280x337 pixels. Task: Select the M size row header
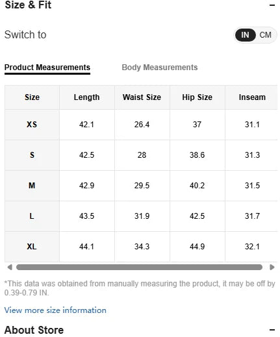click(x=32, y=186)
